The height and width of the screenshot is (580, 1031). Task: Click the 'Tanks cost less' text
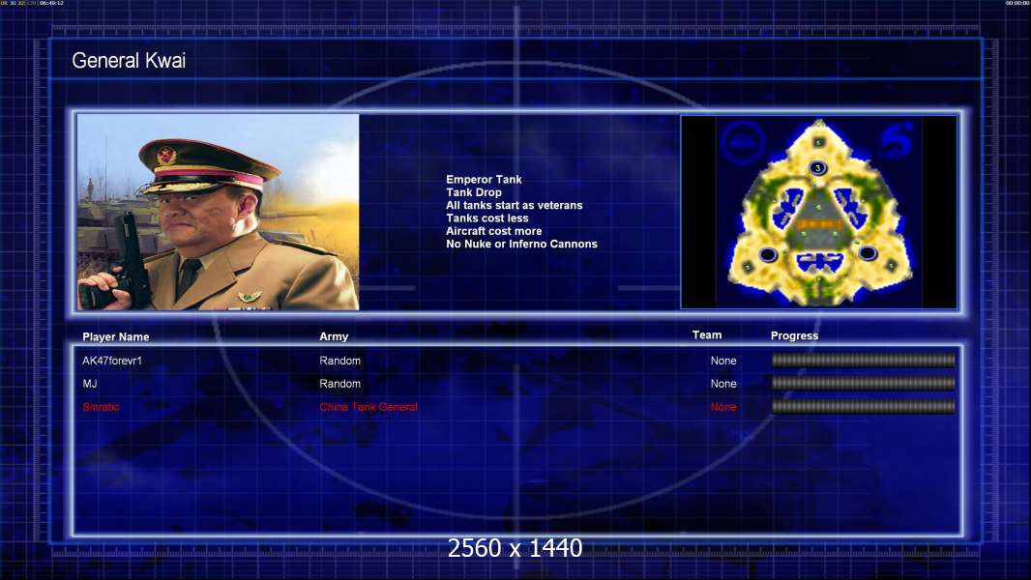pyautogui.click(x=487, y=218)
